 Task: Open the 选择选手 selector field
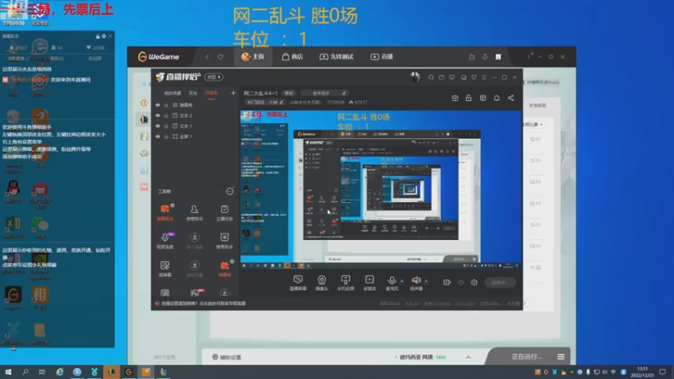324,93
